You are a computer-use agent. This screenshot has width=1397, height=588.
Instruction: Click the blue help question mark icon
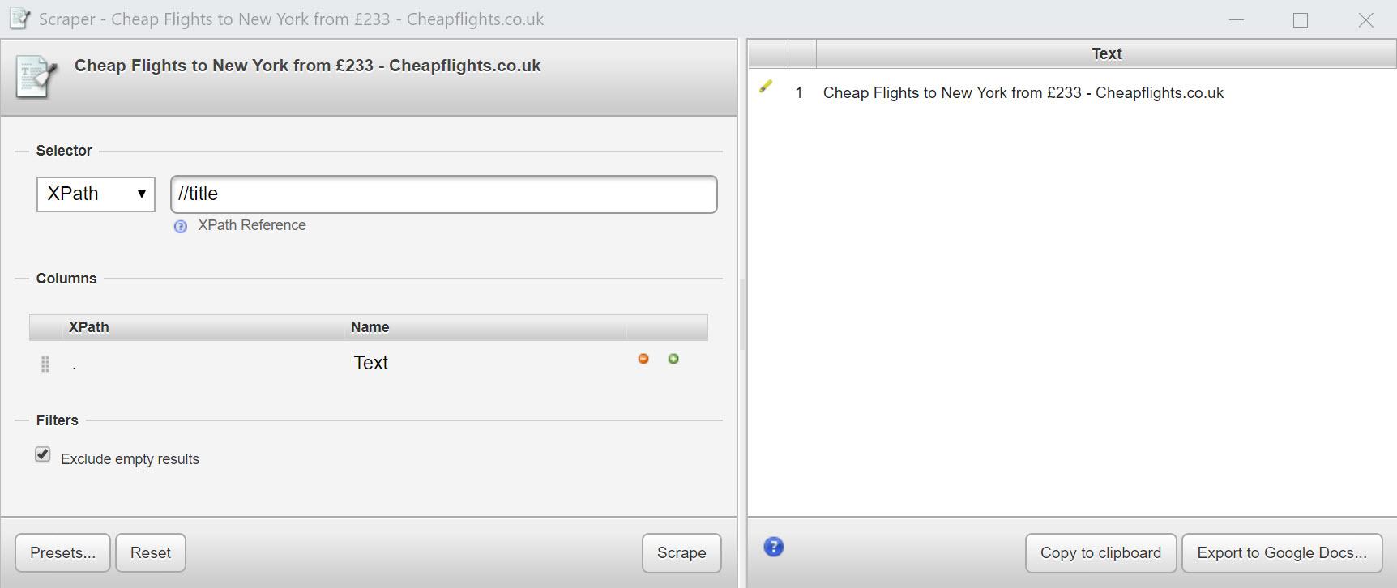(x=774, y=547)
